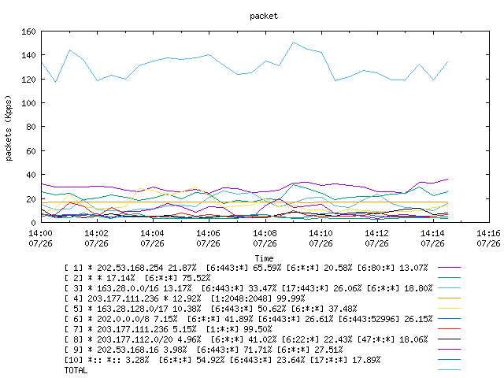Click the 80 y-axis tick label
Image resolution: width=504 pixels, height=378 pixels.
pos(31,127)
